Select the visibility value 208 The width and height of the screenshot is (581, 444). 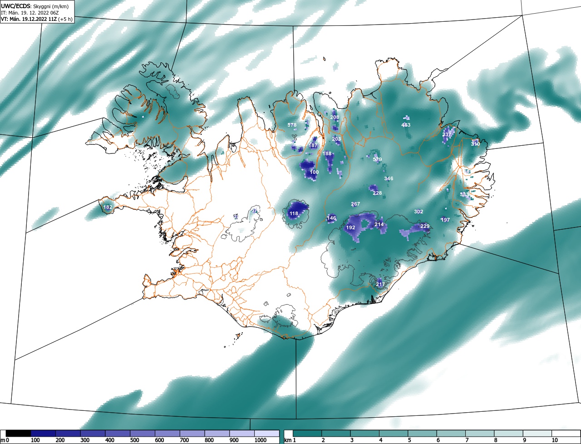point(335,117)
